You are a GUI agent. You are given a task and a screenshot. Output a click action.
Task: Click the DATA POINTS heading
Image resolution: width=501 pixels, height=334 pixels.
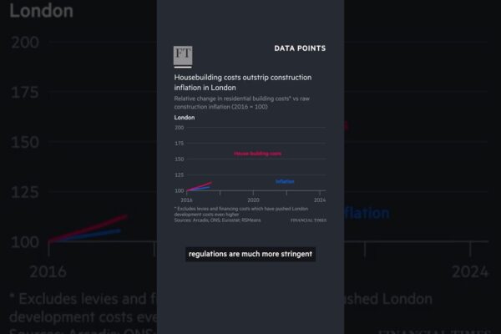(300, 48)
